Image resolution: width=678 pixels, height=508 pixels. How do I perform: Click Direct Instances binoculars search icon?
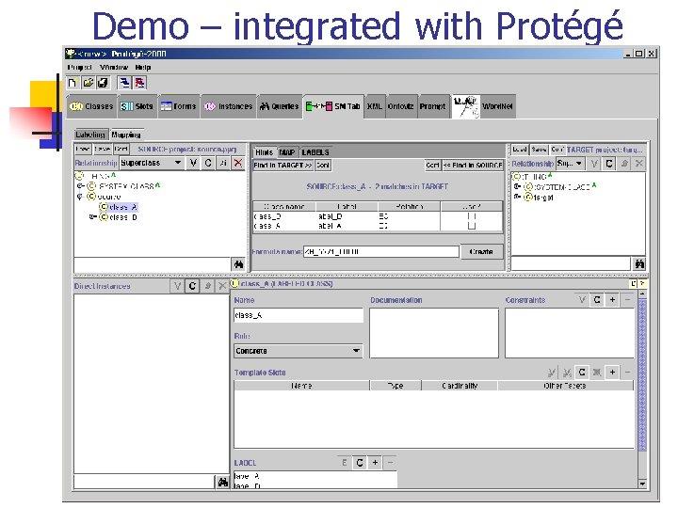222,482
